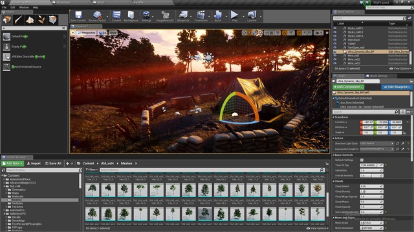Open the Direction Light (Sun) Light Source dropdown

[x=376, y=143]
